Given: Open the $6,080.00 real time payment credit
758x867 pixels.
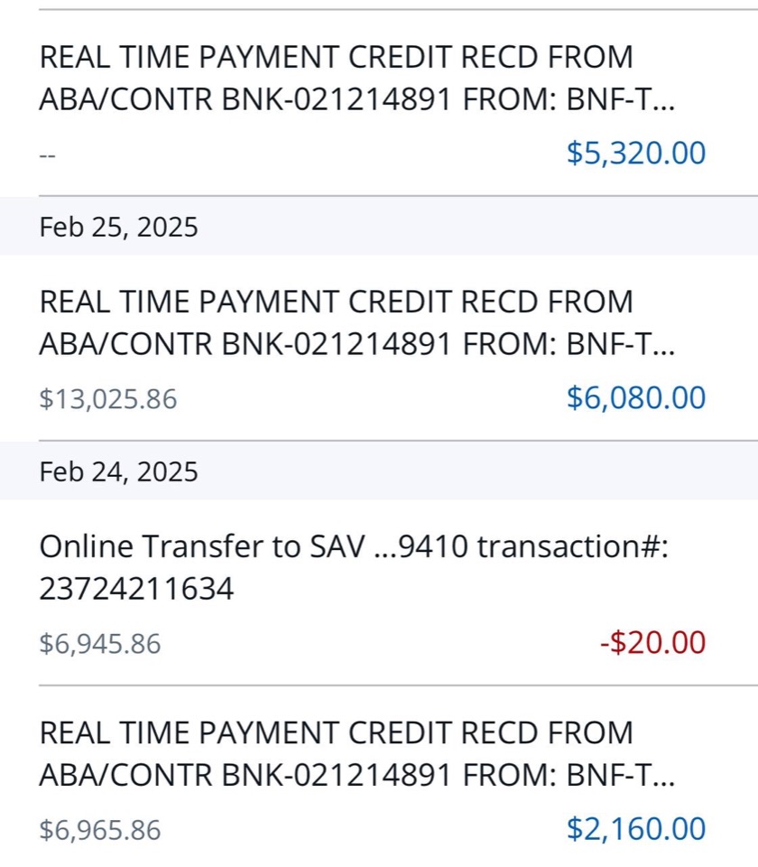Looking at the screenshot, I should click(x=379, y=348).
